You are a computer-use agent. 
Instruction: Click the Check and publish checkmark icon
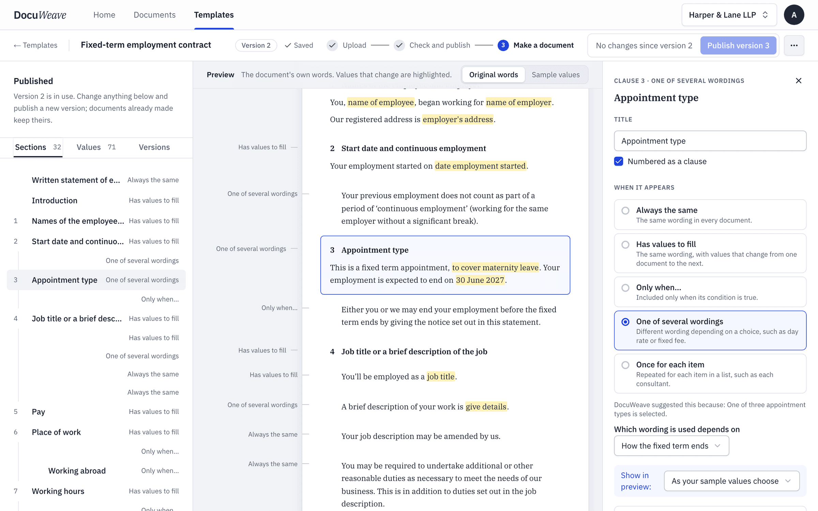pyautogui.click(x=399, y=45)
